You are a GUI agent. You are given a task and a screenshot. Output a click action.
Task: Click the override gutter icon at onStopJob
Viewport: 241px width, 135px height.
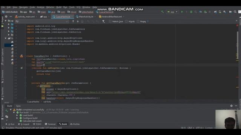21,68
